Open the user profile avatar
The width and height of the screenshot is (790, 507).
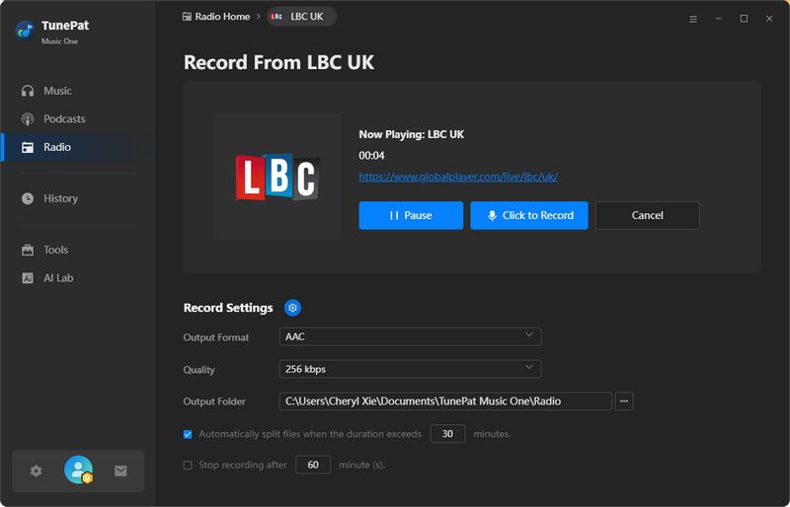coord(78,471)
